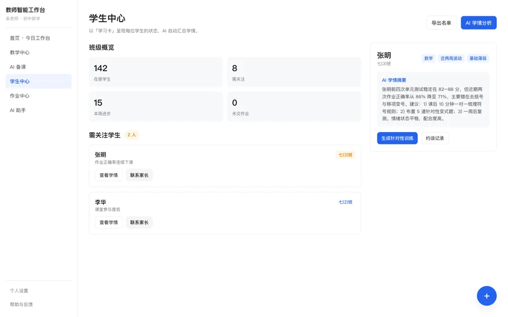
Task: Click 作业正确率连续下滑 description text
Action: pyautogui.click(x=114, y=162)
